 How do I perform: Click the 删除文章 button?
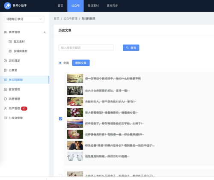click(x=81, y=63)
